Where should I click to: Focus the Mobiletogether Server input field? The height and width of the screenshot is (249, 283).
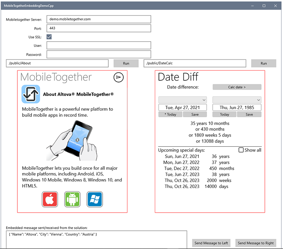(x=99, y=19)
